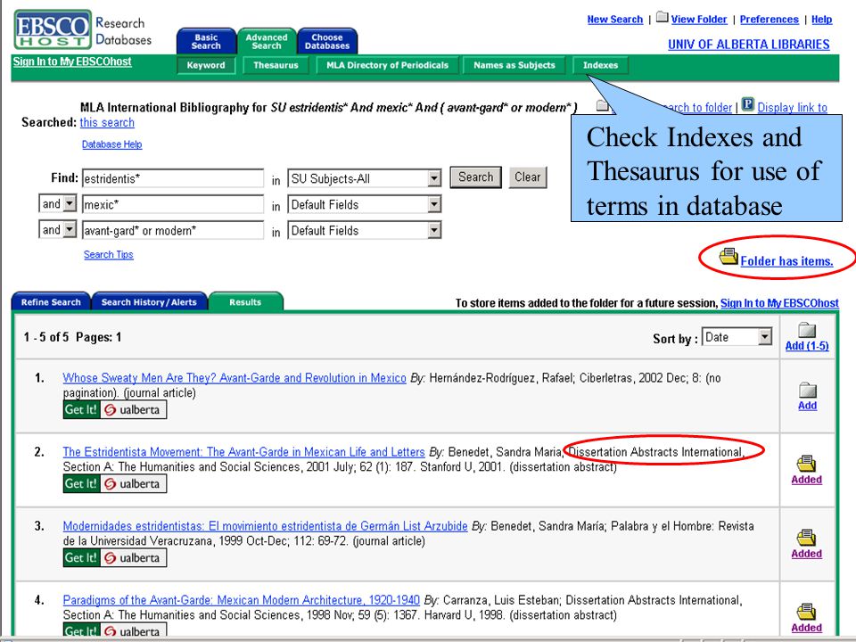The height and width of the screenshot is (642, 856).
Task: Open the Indexes tab
Action: point(600,65)
